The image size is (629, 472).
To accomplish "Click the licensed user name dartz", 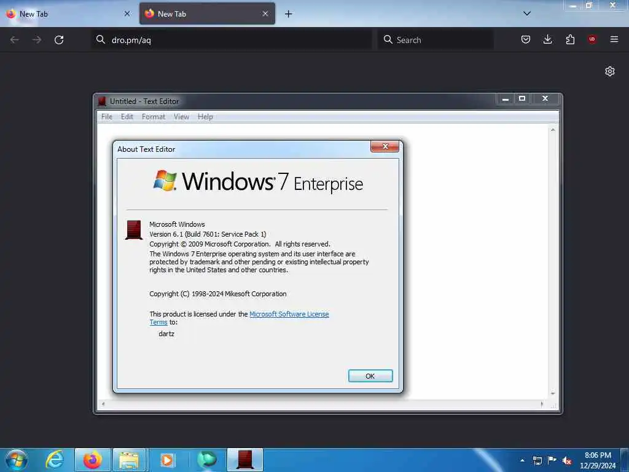I will point(166,334).
